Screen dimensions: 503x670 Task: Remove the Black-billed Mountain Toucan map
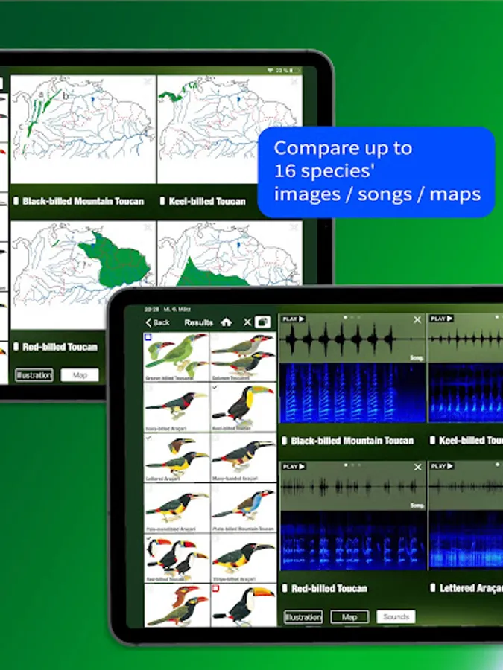[148, 81]
